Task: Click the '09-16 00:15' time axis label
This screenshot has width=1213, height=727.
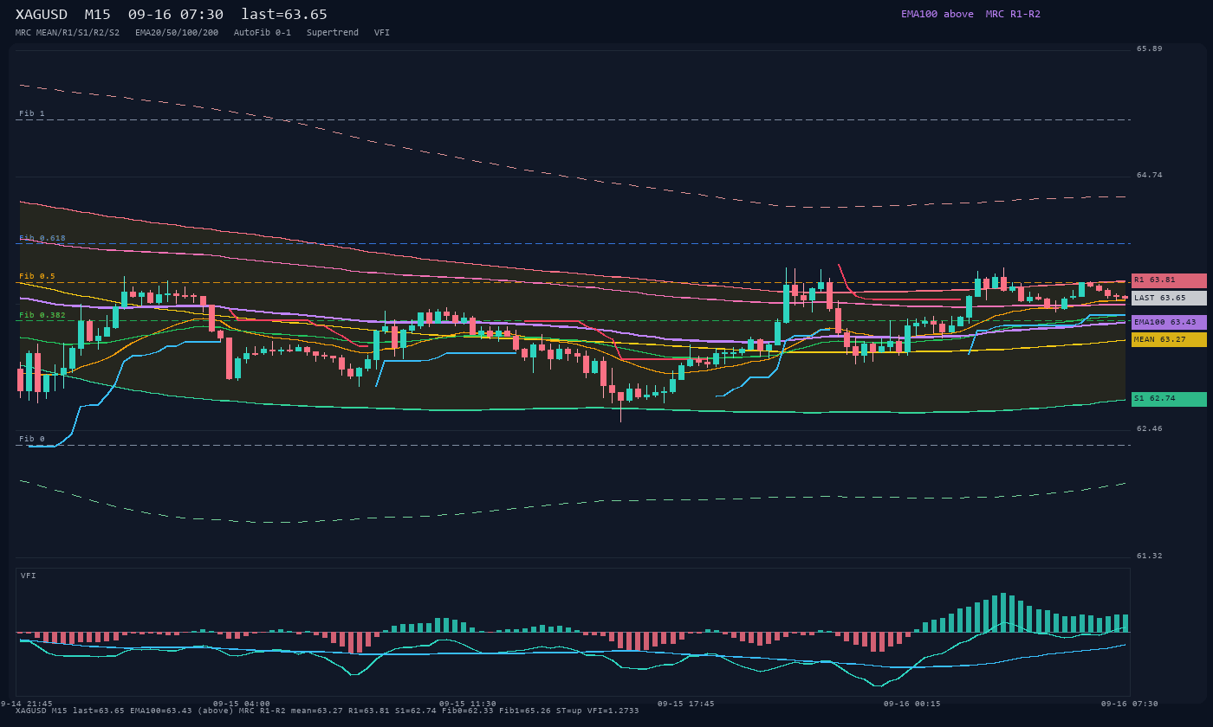Action: 911,704
